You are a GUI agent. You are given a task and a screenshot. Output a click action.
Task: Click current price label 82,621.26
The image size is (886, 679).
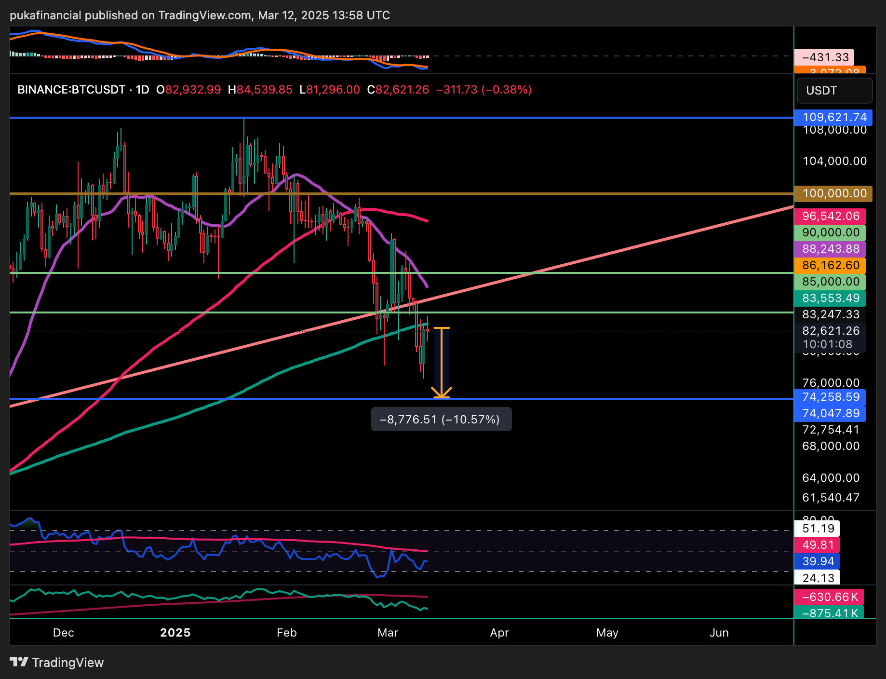[830, 331]
